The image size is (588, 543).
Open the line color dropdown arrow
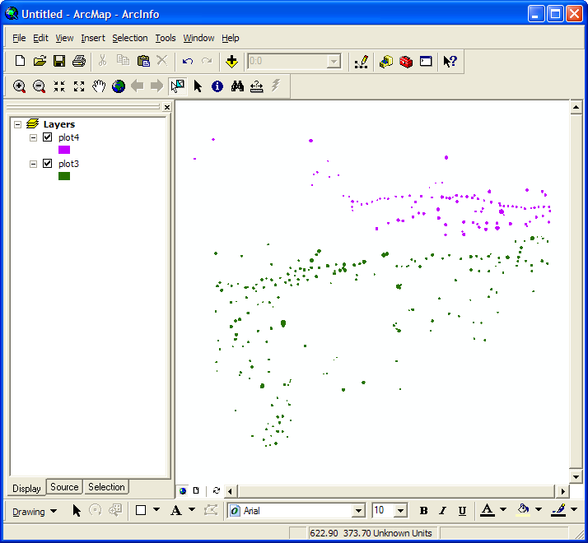574,509
